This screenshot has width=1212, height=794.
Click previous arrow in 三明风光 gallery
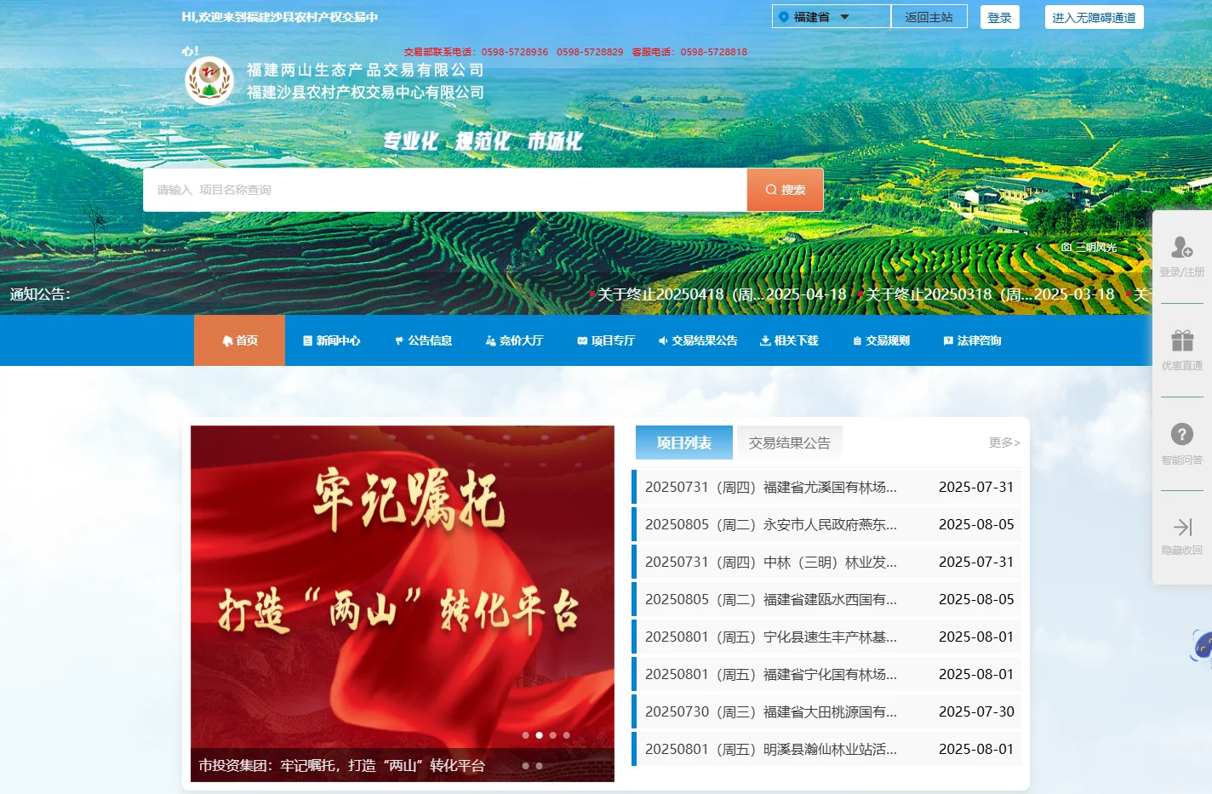click(1038, 248)
